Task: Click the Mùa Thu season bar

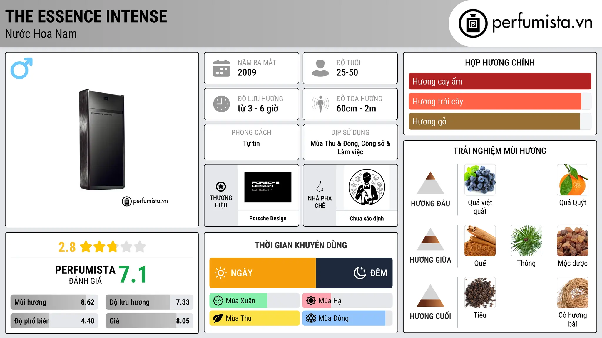Action: [254, 318]
